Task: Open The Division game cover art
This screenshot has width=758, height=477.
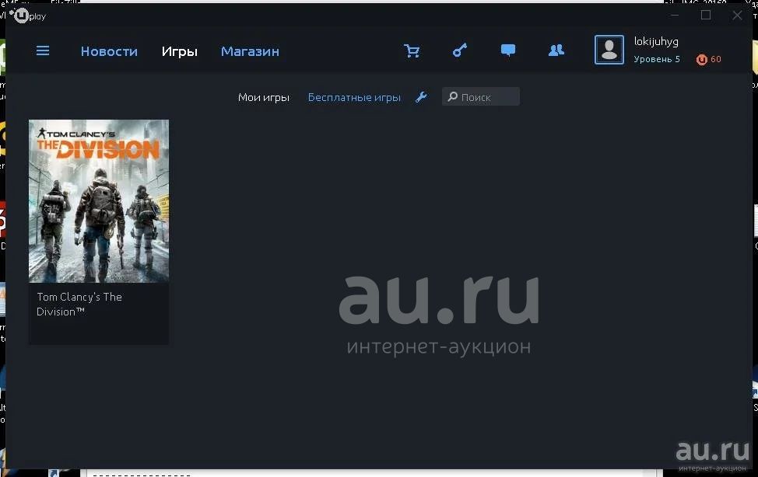Action: 99,201
